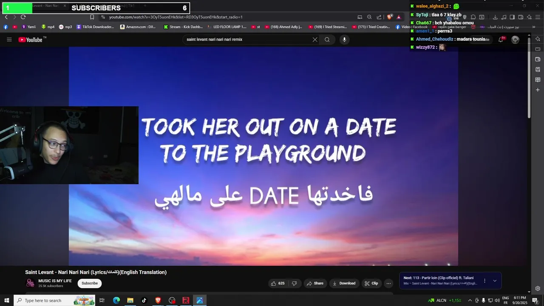Open the Amazon.com bookmark
The height and width of the screenshot is (306, 544).
tap(138, 27)
